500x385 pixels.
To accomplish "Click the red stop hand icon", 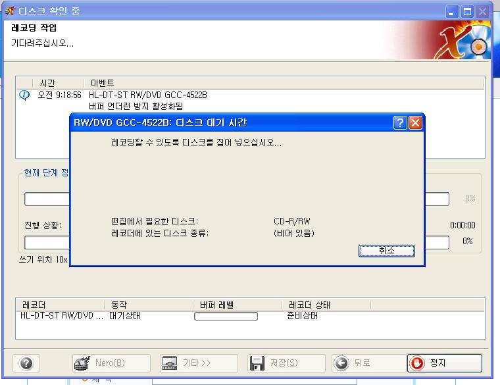I will coord(417,363).
